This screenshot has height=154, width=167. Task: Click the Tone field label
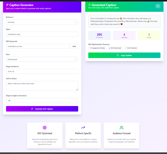(x=8, y=54)
